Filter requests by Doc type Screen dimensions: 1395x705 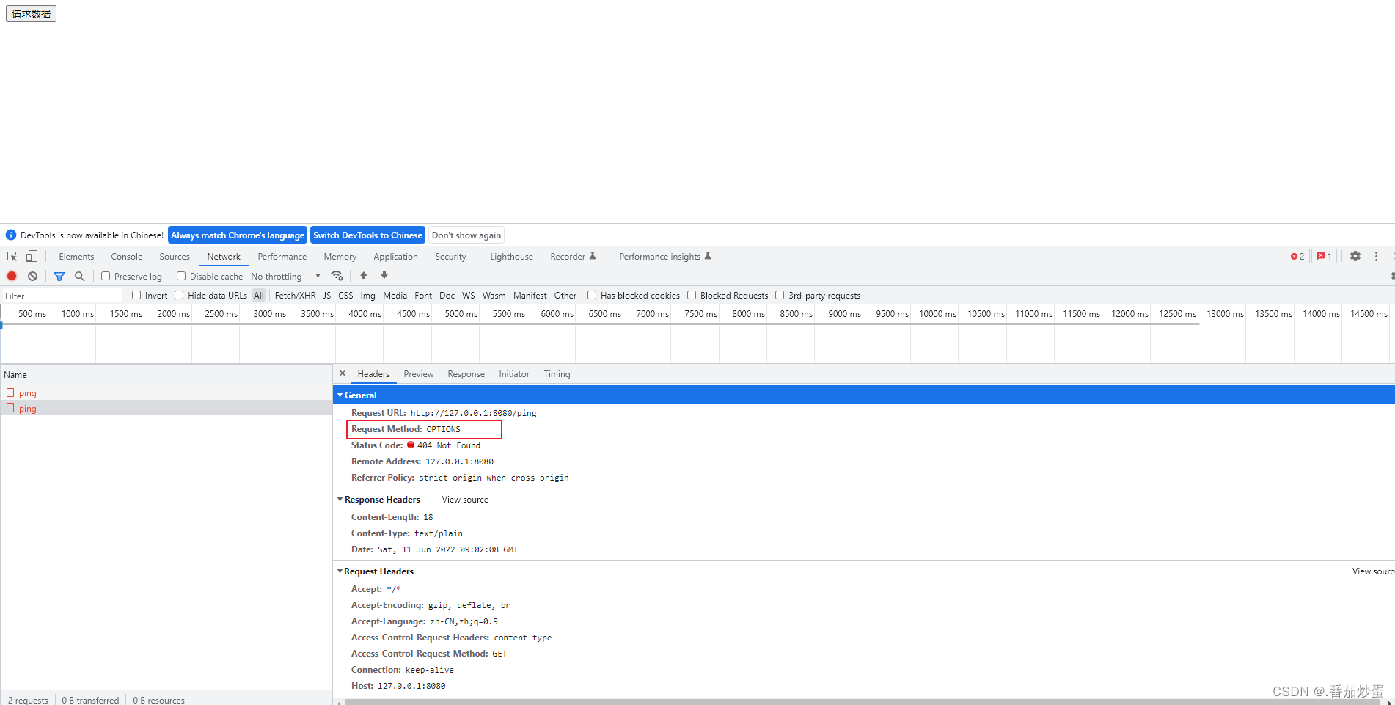[447, 295]
